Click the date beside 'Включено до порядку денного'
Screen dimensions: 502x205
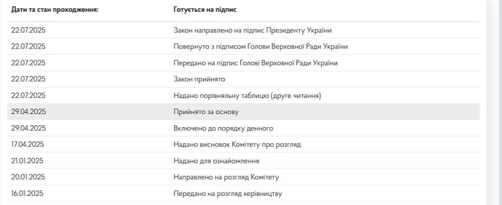pos(28,128)
